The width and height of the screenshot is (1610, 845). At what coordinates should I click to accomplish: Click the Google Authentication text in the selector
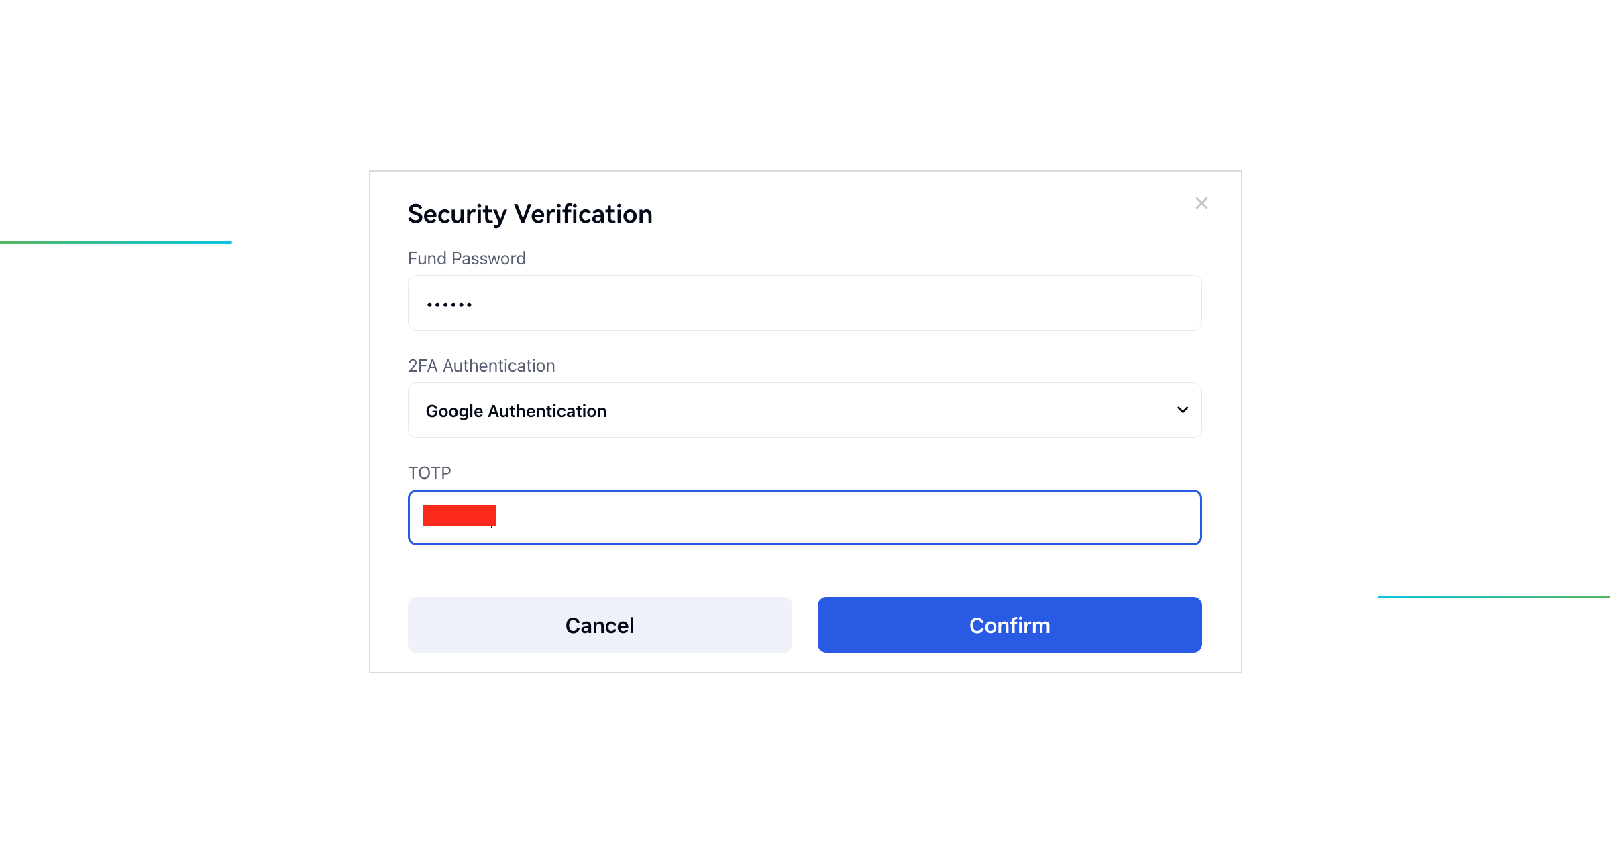click(516, 410)
